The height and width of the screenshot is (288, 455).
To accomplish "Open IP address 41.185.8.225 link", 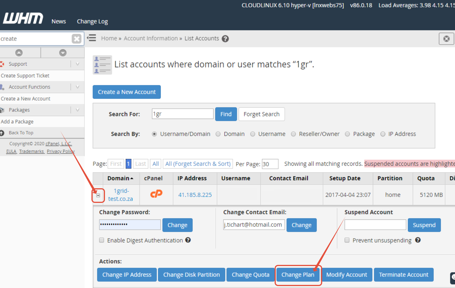I will (195, 195).
